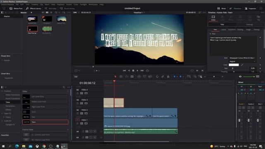Click into the Inspector text field containing lyrics

[233, 46]
